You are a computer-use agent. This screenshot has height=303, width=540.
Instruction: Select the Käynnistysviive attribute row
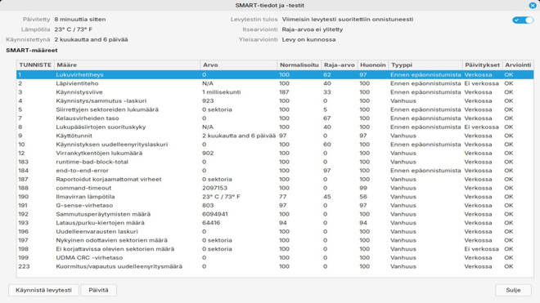click(275, 92)
